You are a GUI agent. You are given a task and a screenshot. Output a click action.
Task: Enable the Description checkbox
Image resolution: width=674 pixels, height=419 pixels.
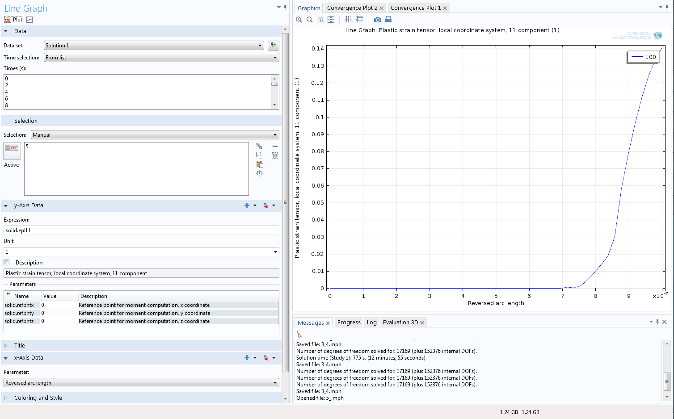tap(7, 263)
